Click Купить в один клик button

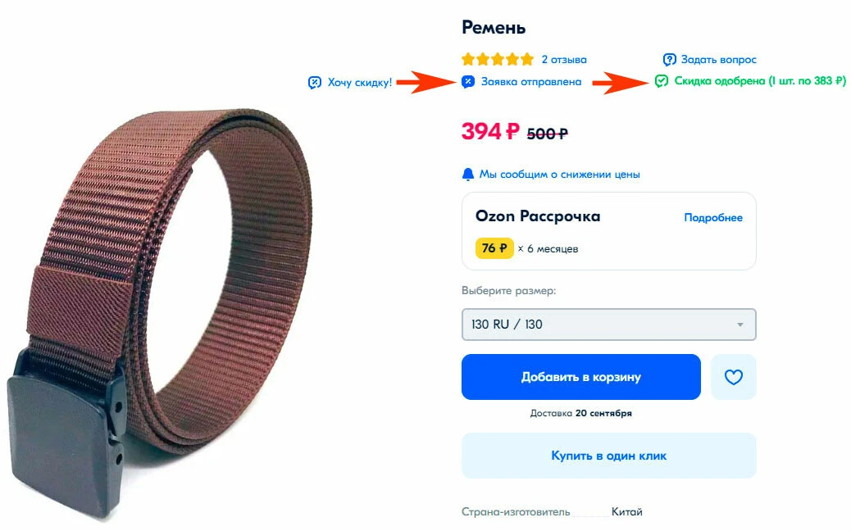click(x=608, y=456)
